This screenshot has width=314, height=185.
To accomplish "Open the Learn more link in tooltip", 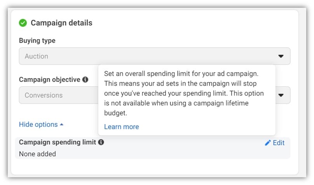I will [121, 127].
